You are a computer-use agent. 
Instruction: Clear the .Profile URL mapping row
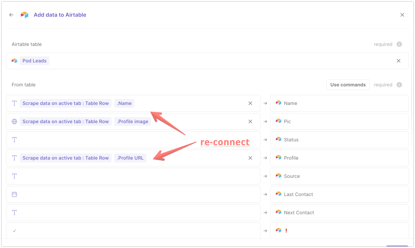pyautogui.click(x=250, y=158)
